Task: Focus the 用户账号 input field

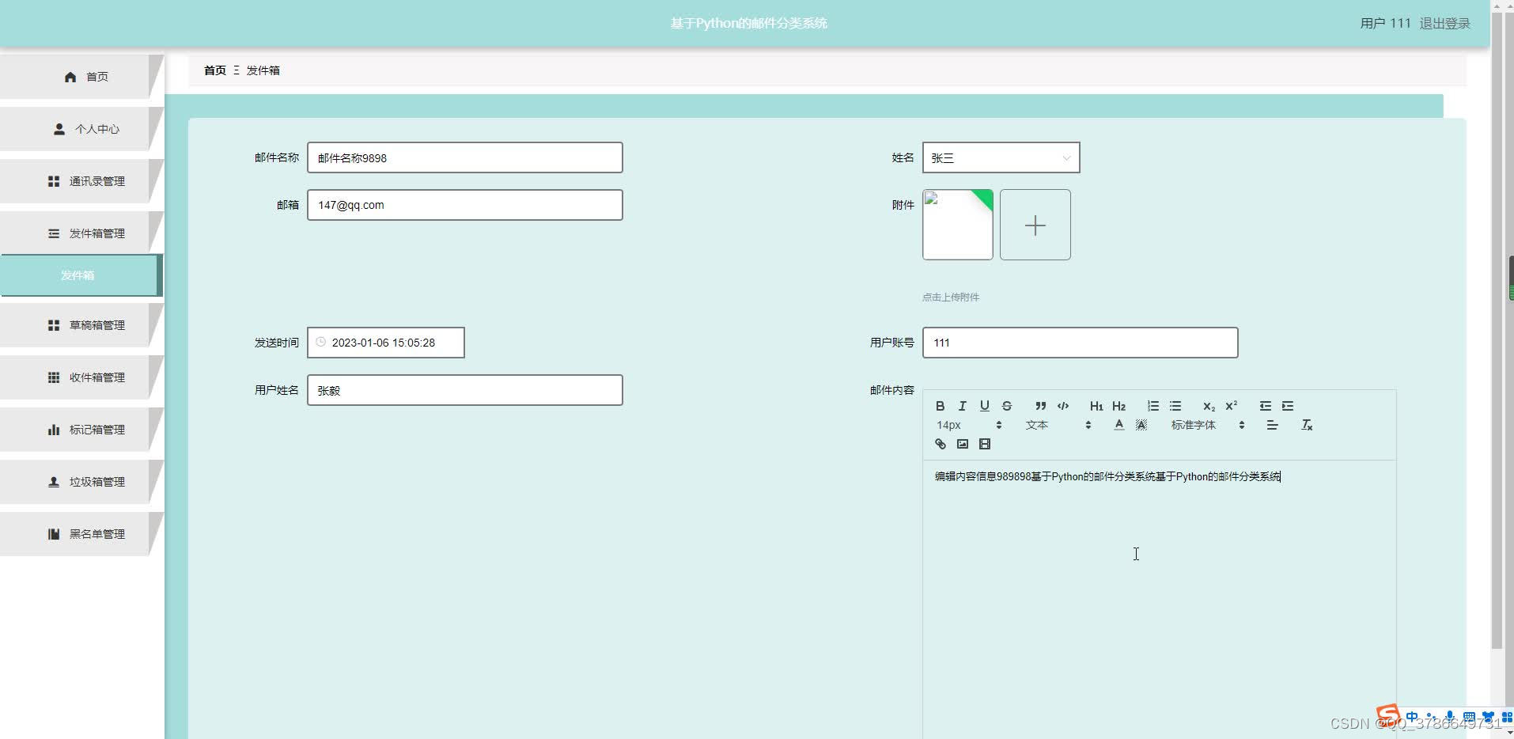Action: (x=1081, y=343)
